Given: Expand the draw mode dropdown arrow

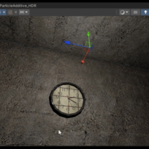Looking at the screenshot, I should point(127,12).
